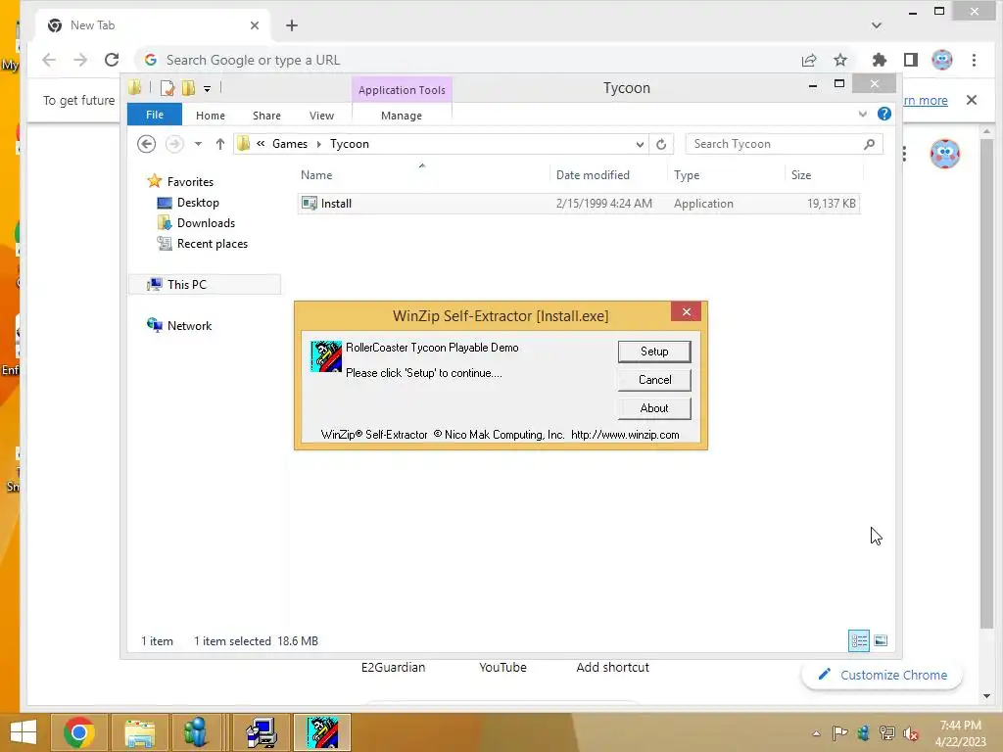1003x752 pixels.
Task: Open Chrome extensions puzzle icon
Action: [880, 60]
